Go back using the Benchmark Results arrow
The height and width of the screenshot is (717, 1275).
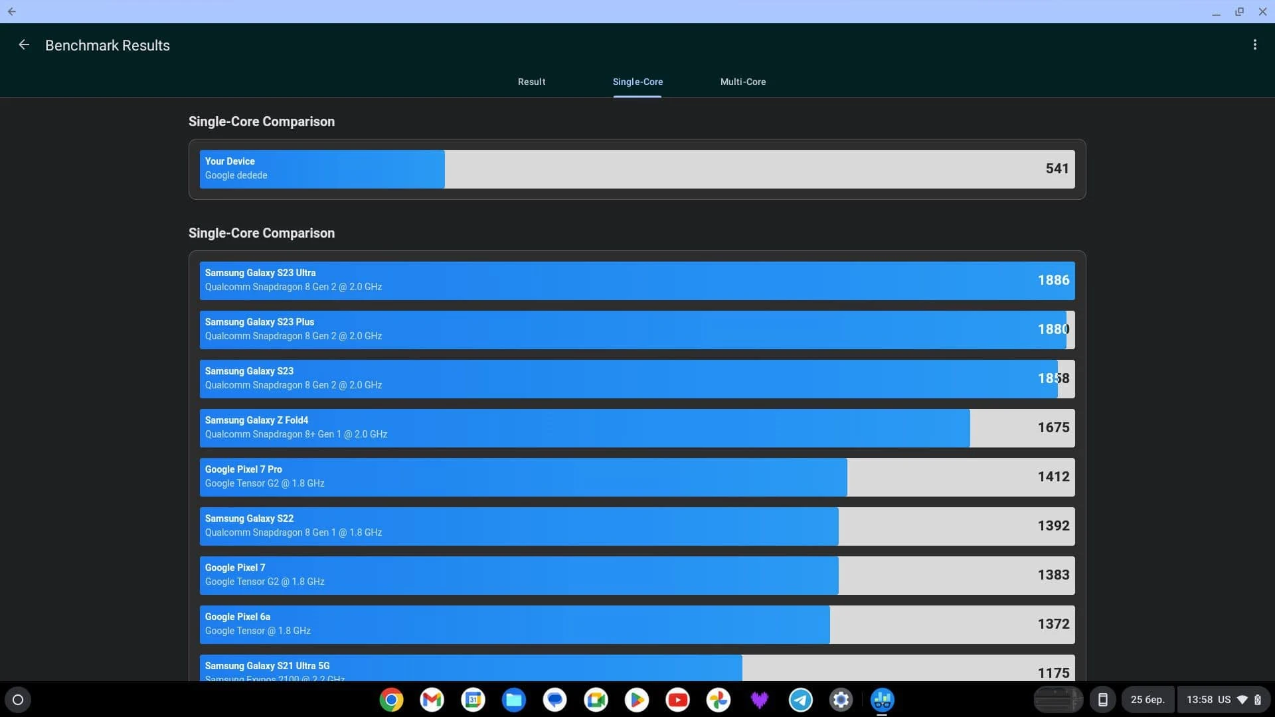[24, 44]
